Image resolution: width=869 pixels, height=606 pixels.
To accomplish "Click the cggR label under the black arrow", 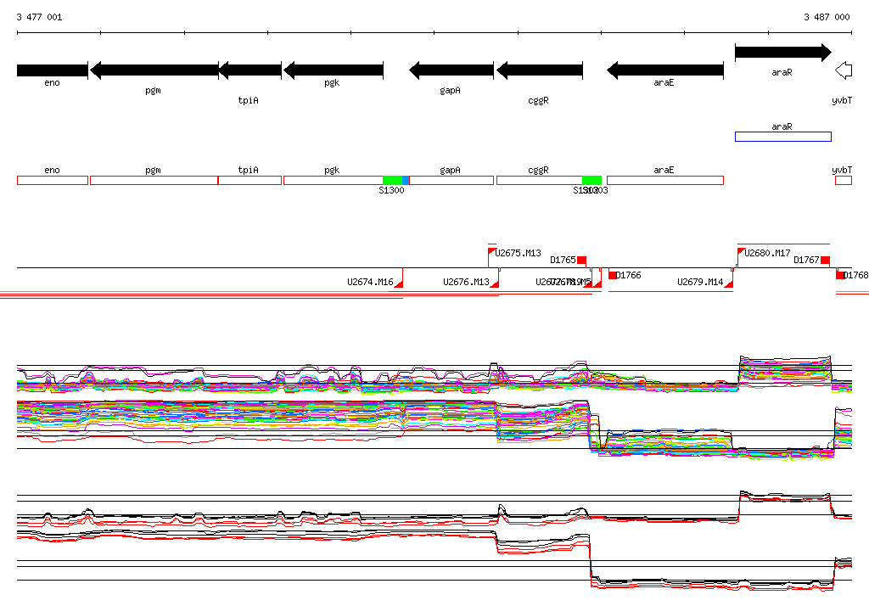I will point(539,101).
